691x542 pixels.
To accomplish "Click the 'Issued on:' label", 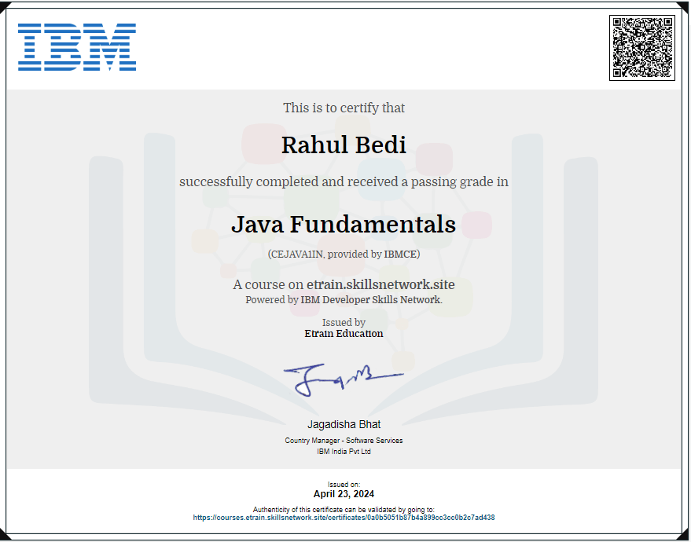I will (344, 485).
